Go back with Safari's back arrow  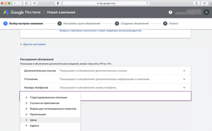(x=15, y=3)
